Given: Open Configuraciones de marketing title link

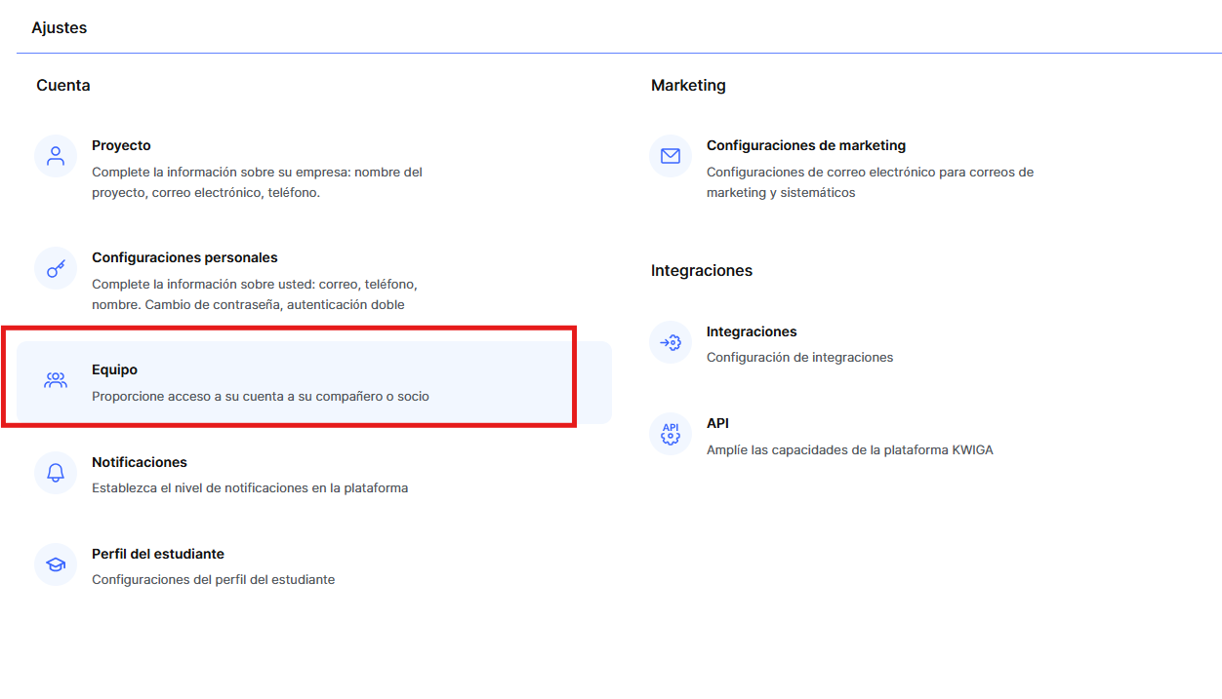Looking at the screenshot, I should point(806,145).
